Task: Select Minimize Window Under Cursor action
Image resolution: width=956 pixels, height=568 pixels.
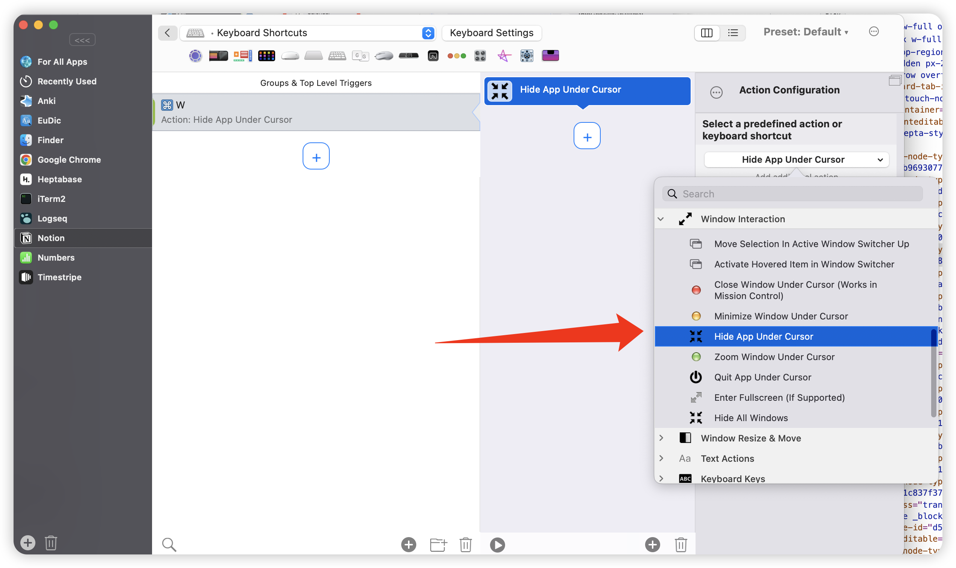Action: click(781, 316)
